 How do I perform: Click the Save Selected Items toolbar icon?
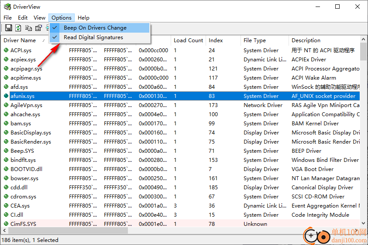click(x=9, y=28)
